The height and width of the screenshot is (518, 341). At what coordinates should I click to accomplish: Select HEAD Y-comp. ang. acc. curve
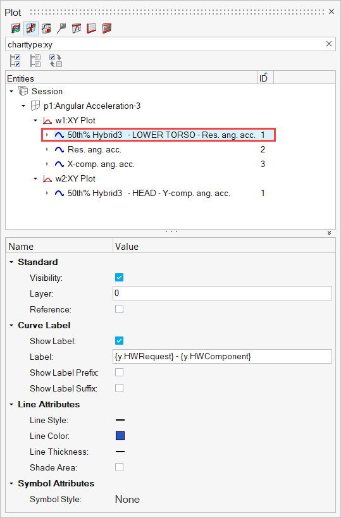pos(149,194)
